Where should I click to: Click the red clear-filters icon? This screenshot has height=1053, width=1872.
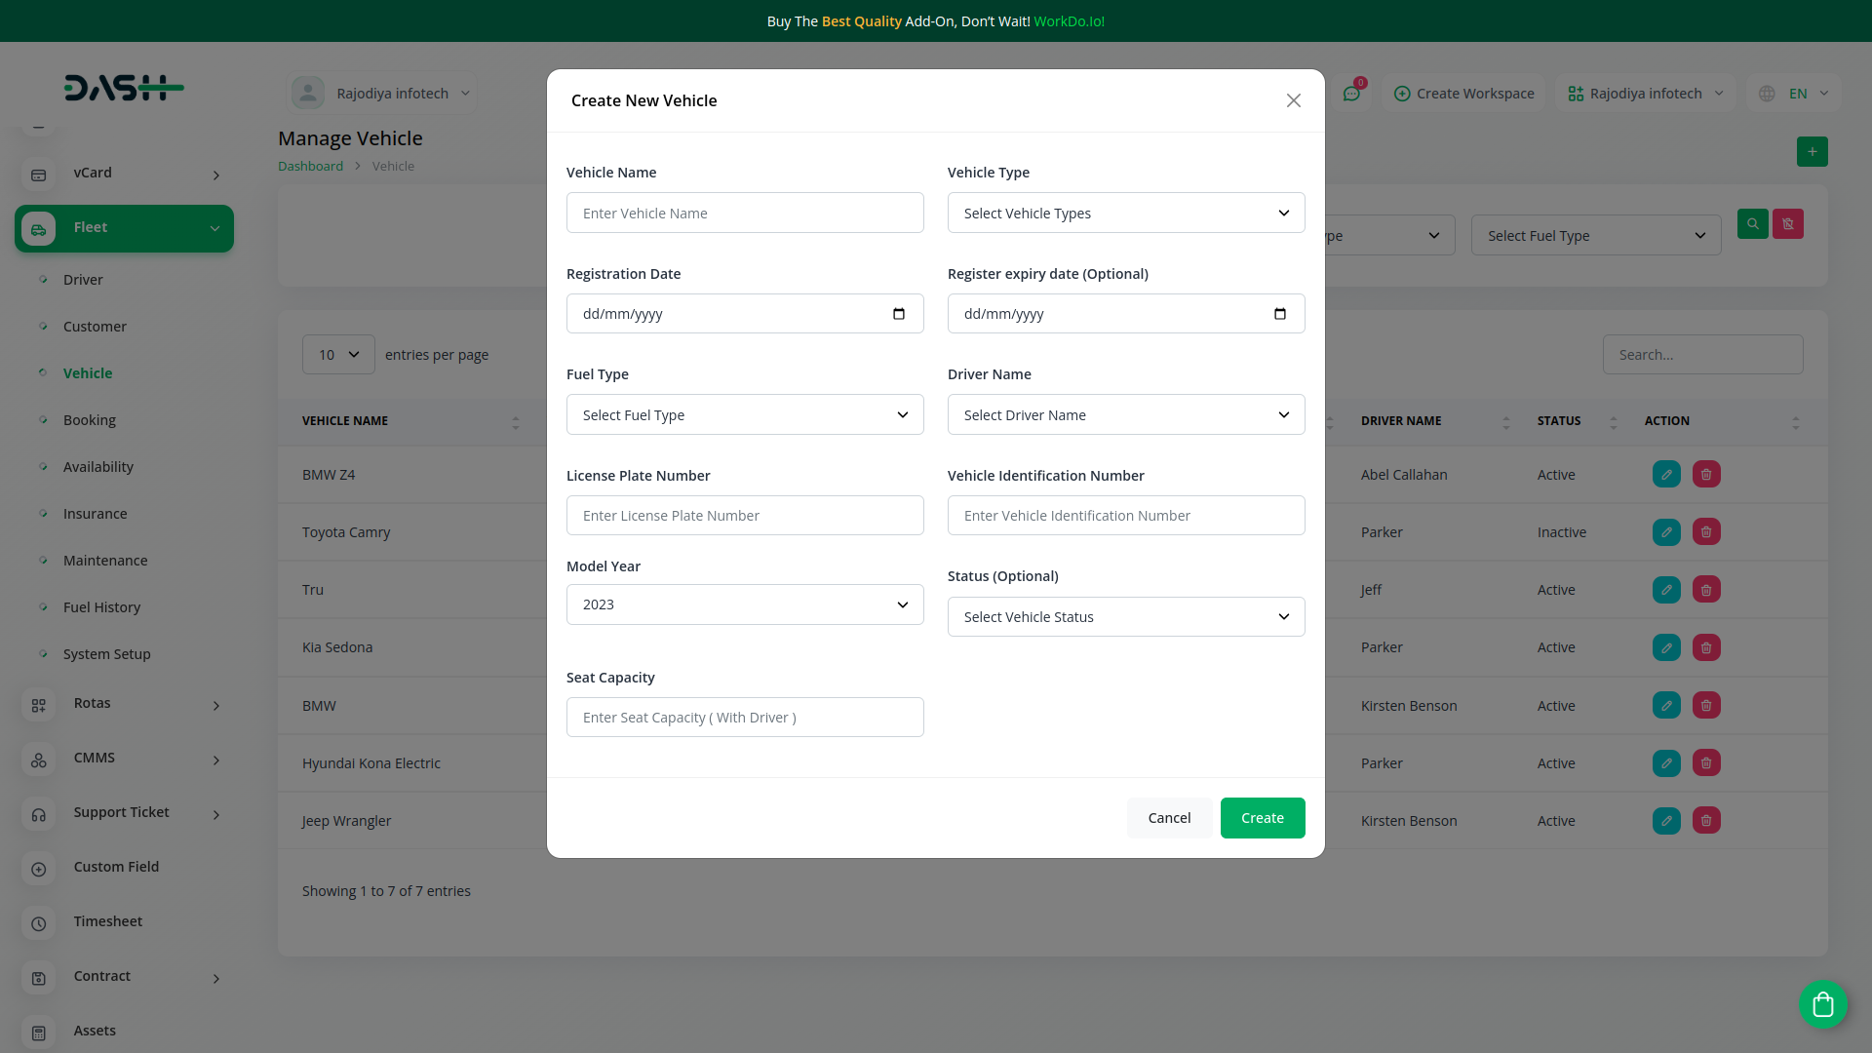coord(1787,223)
